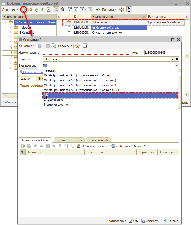Switch to the Комментарий tab
The height and width of the screenshot is (225, 191).
(98, 140)
